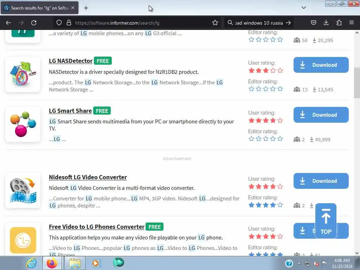This screenshot has width=360, height=270.
Task: Click the blue help icon in system tray
Action: click(x=289, y=263)
